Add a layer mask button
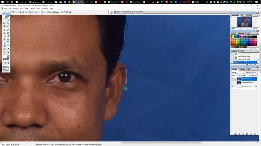 coord(239,134)
